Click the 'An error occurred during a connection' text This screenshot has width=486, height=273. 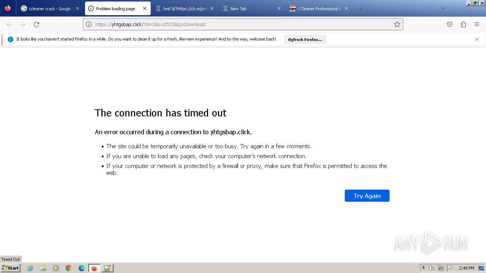click(174, 132)
